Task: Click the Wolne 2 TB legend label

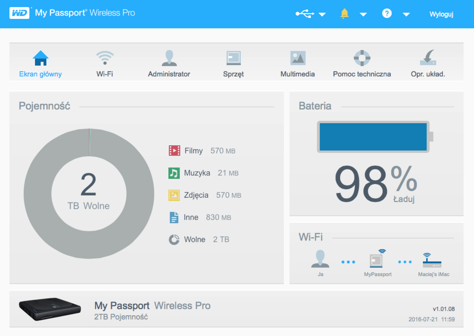Action: pos(207,239)
